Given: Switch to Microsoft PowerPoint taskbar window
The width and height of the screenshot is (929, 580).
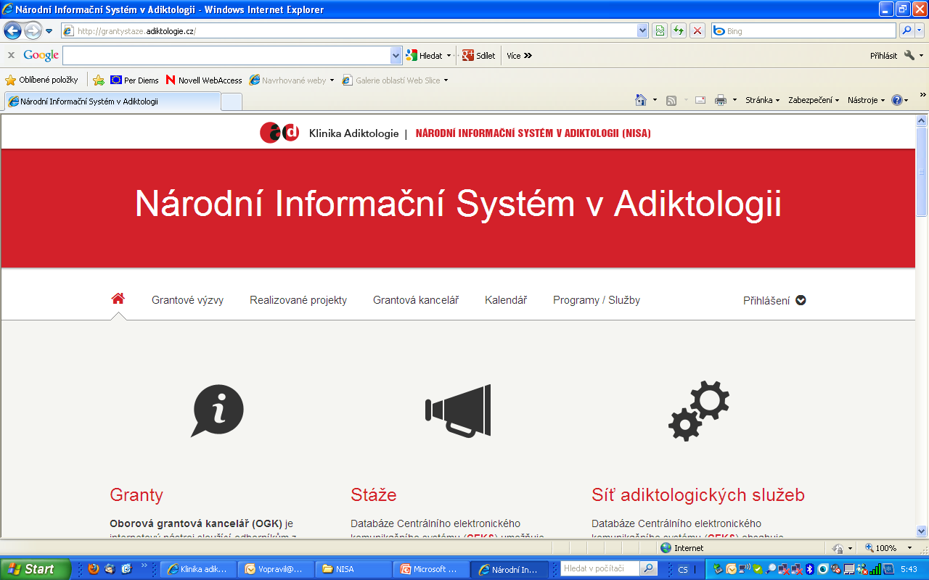Looking at the screenshot, I should tap(433, 569).
